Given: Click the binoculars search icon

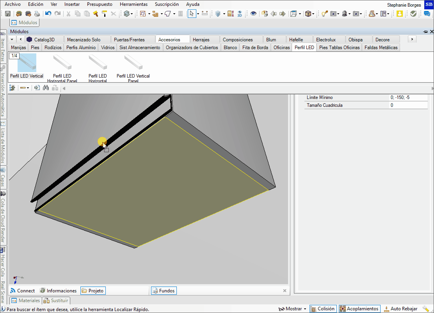Looking at the screenshot, I should [46, 88].
